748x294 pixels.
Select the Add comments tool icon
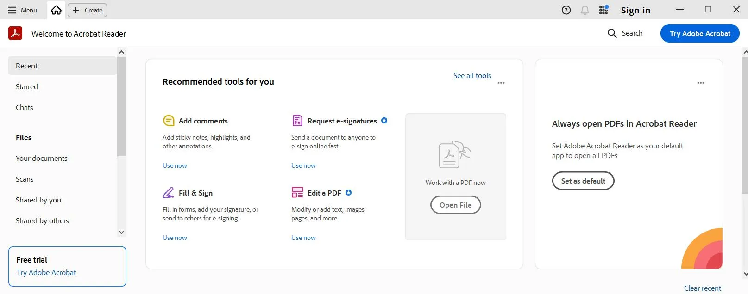tap(169, 120)
